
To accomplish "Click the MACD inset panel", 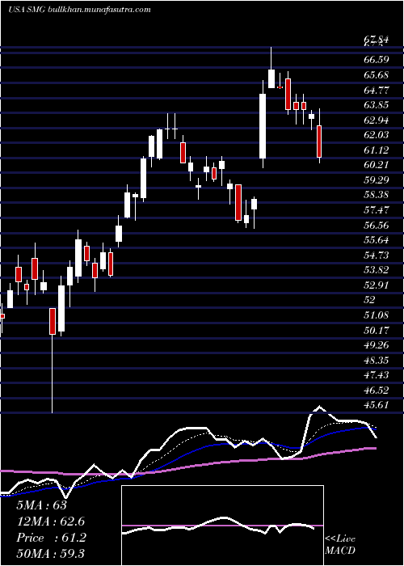I will (x=222, y=526).
